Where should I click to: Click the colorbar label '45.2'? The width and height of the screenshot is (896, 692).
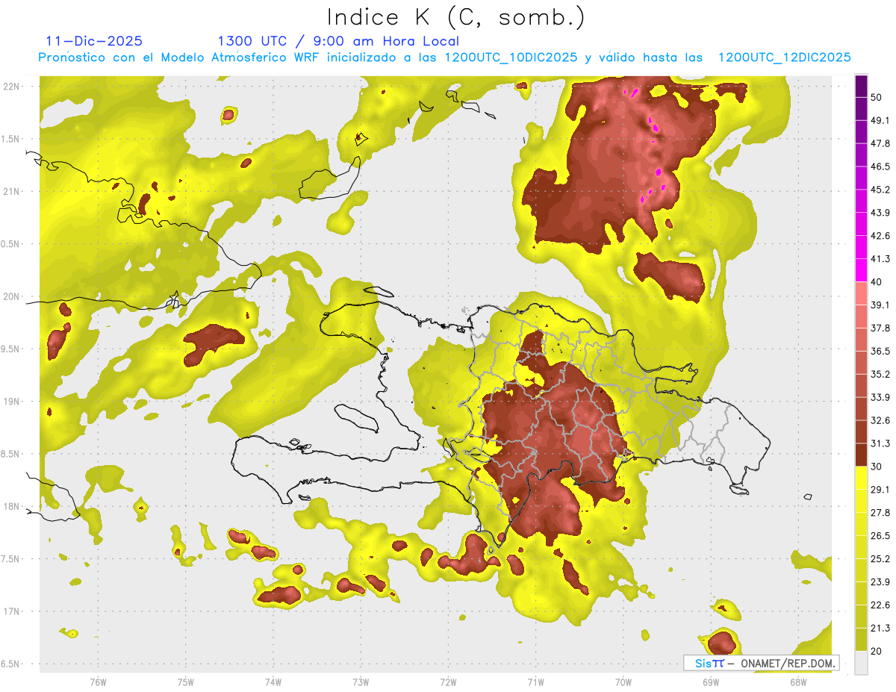point(880,190)
